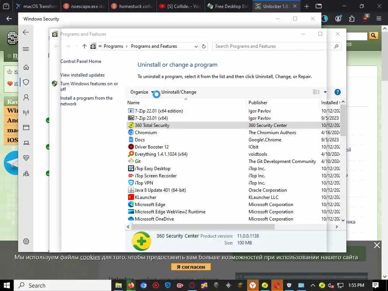Open Family options icon in Windows Security
This screenshot has width=388, height=291.
pos(26,174)
